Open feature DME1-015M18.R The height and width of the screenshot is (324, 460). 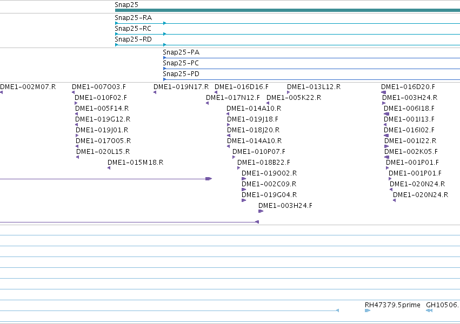click(x=135, y=163)
